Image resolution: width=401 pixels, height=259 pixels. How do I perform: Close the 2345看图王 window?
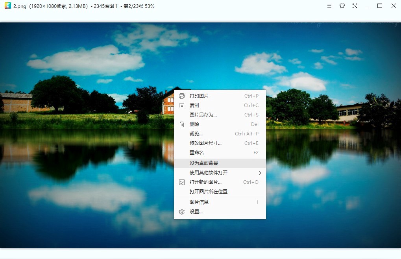(x=394, y=6)
